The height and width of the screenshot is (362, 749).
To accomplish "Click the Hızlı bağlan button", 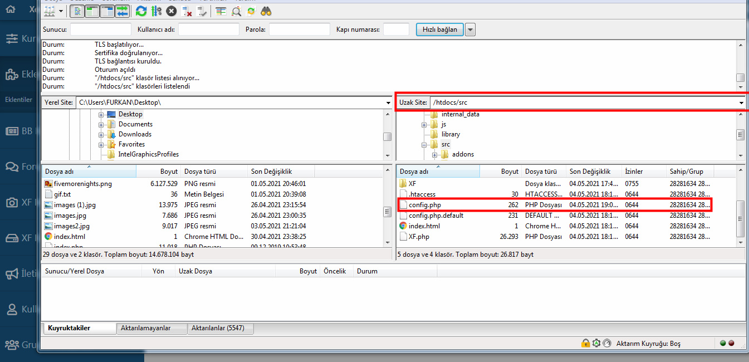I will coord(439,30).
